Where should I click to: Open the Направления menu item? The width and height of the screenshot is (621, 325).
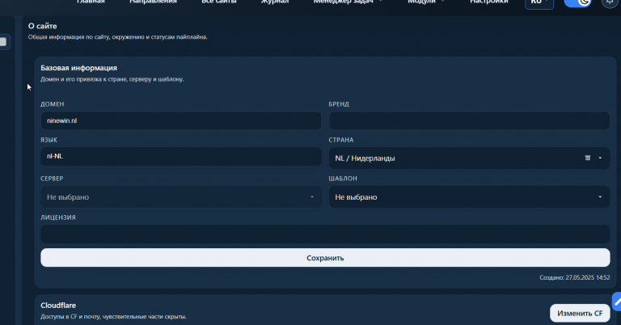coord(153,2)
